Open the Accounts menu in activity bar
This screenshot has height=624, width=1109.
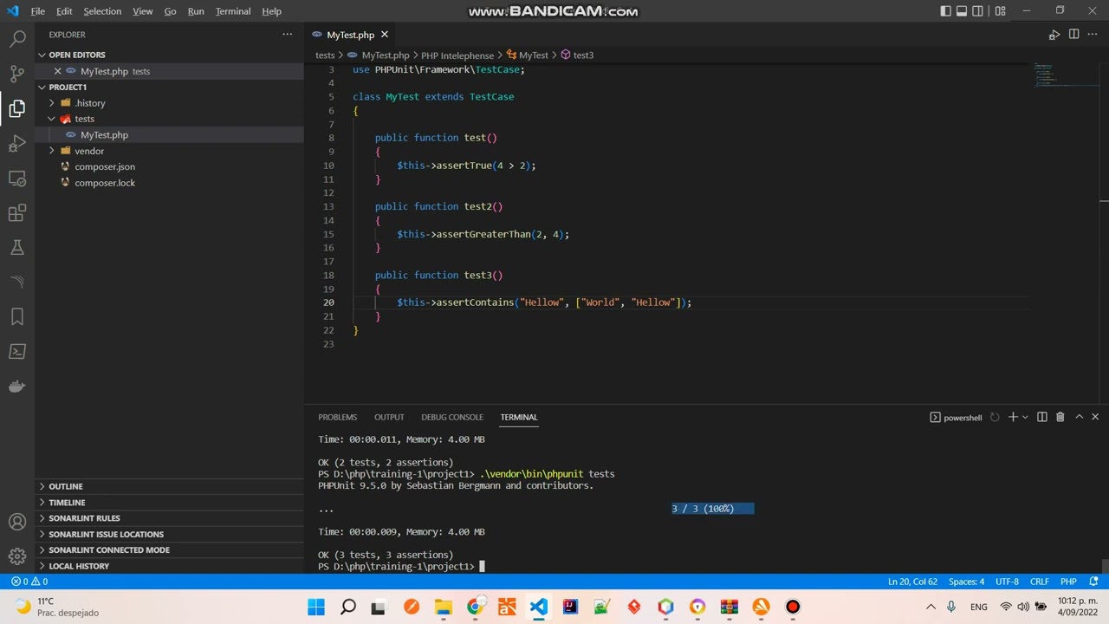pos(17,522)
